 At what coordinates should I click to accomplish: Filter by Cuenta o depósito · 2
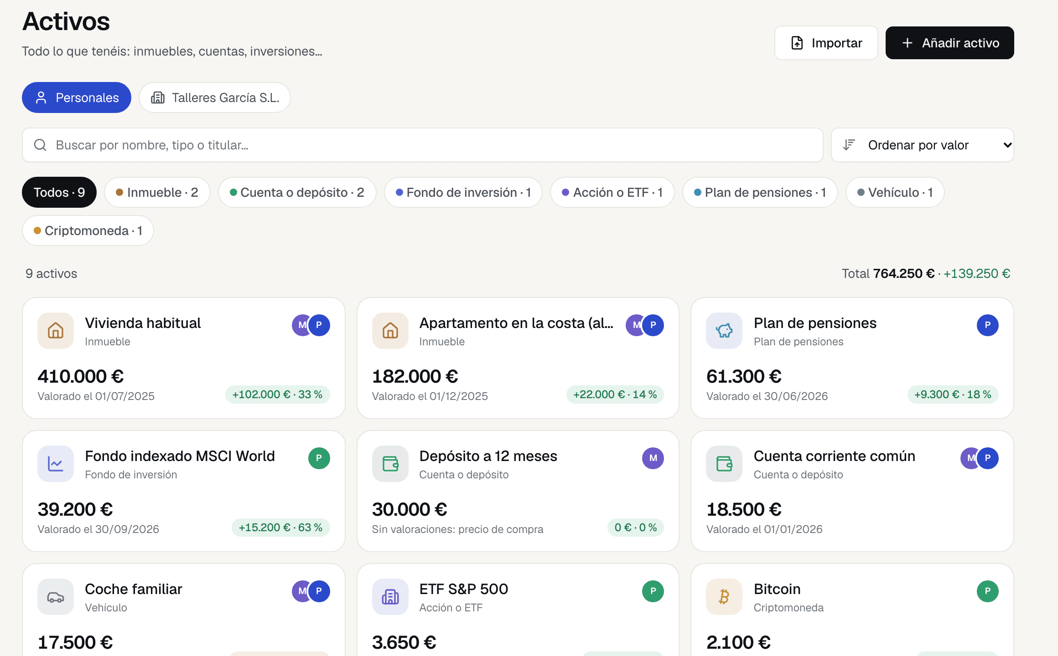(x=297, y=192)
